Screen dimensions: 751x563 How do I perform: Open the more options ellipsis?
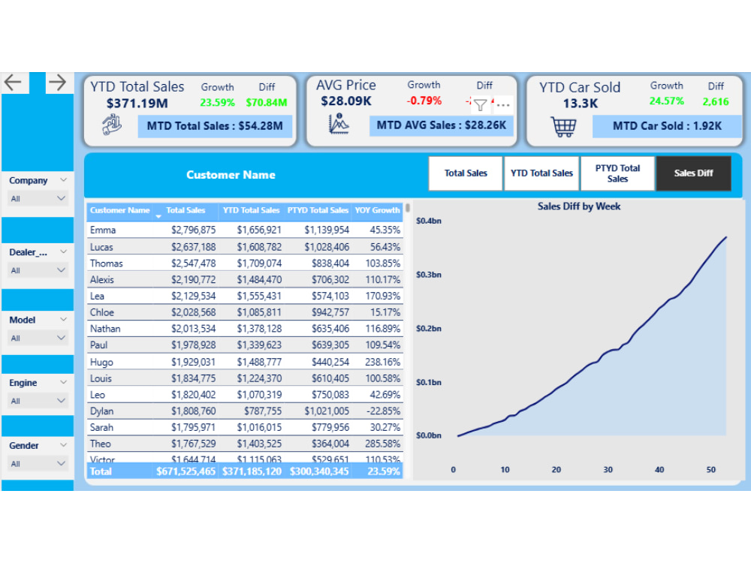click(503, 104)
